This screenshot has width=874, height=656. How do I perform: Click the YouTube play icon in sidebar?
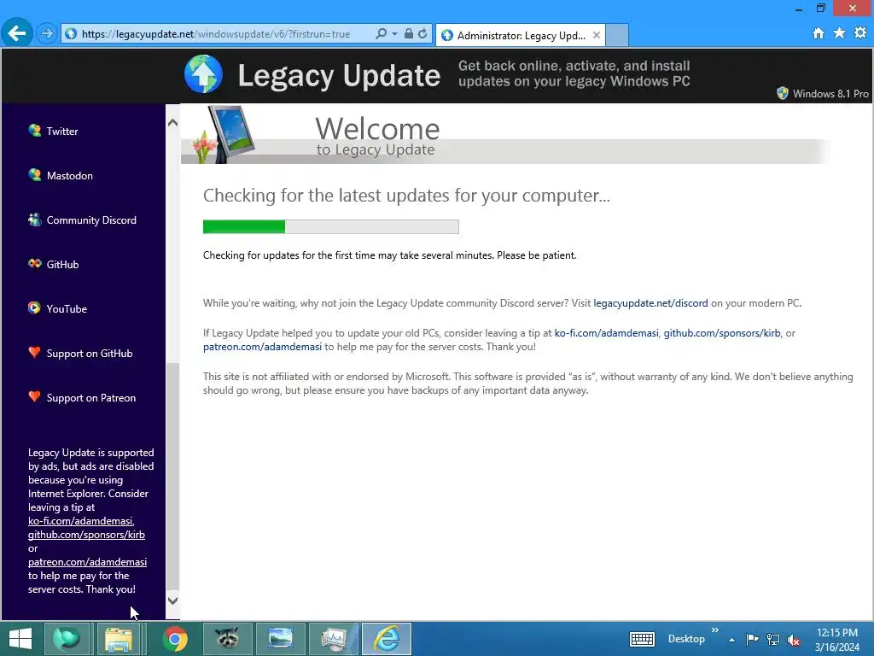(x=34, y=307)
